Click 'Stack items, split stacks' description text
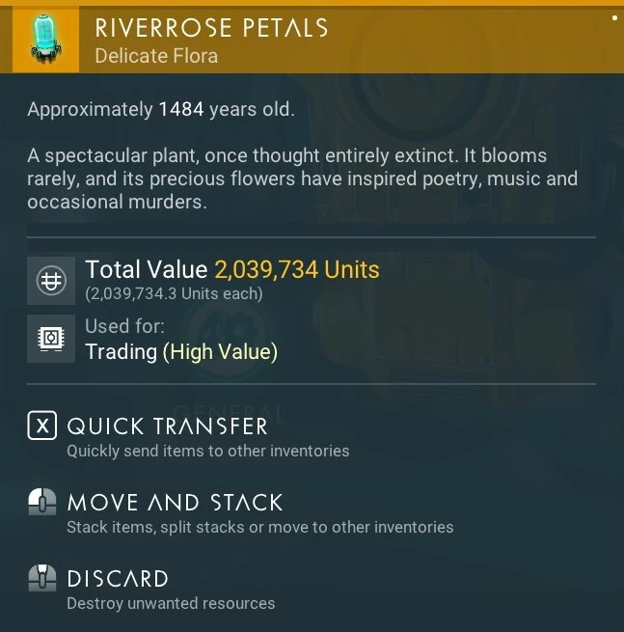The image size is (624, 632). pyautogui.click(x=259, y=527)
